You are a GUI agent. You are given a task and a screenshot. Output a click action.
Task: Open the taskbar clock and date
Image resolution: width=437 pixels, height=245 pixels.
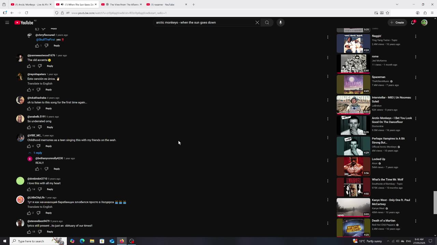tap(419, 241)
